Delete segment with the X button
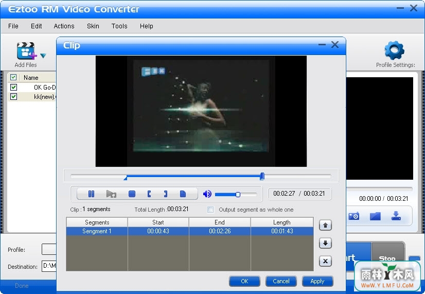425x294 pixels. [x=325, y=261]
